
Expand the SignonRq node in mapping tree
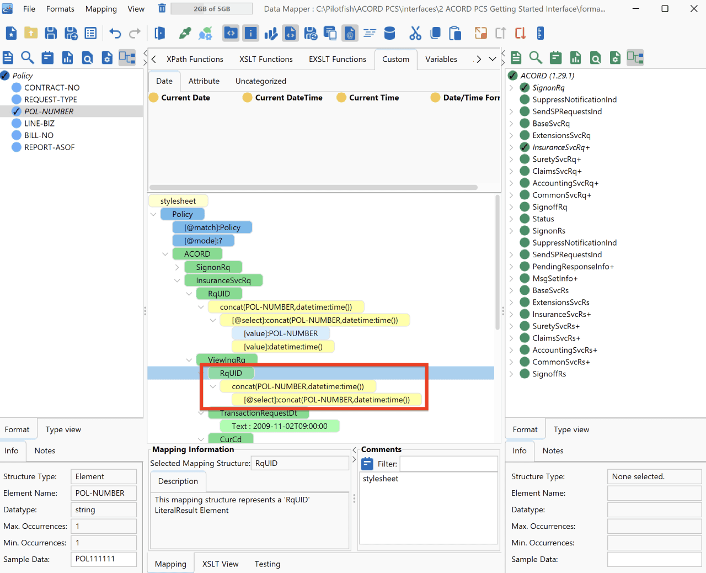[x=177, y=267]
